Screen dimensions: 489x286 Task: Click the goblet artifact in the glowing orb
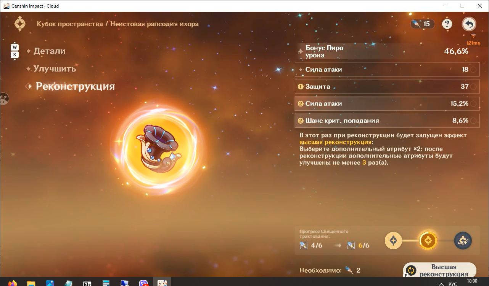[158, 148]
